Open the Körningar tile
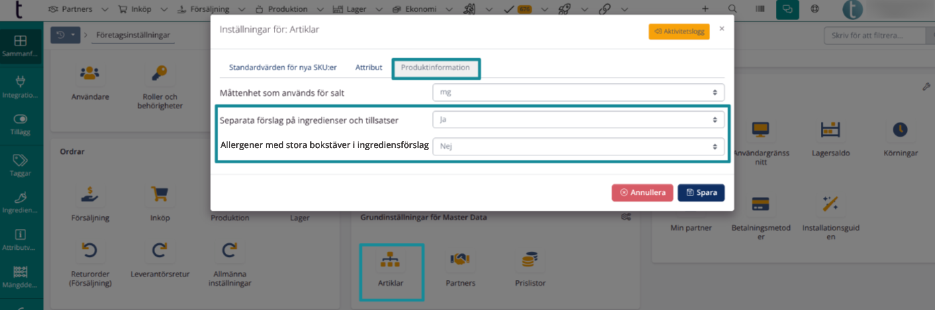Screen dimensions: 935x310 [x=900, y=138]
